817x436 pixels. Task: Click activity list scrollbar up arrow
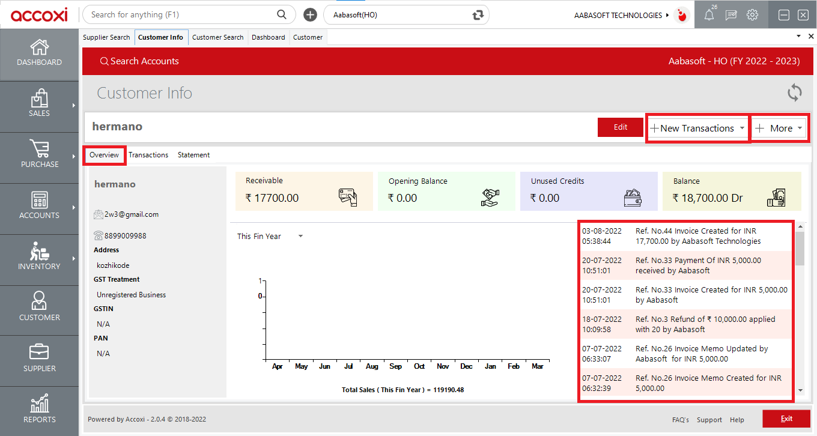click(x=800, y=226)
